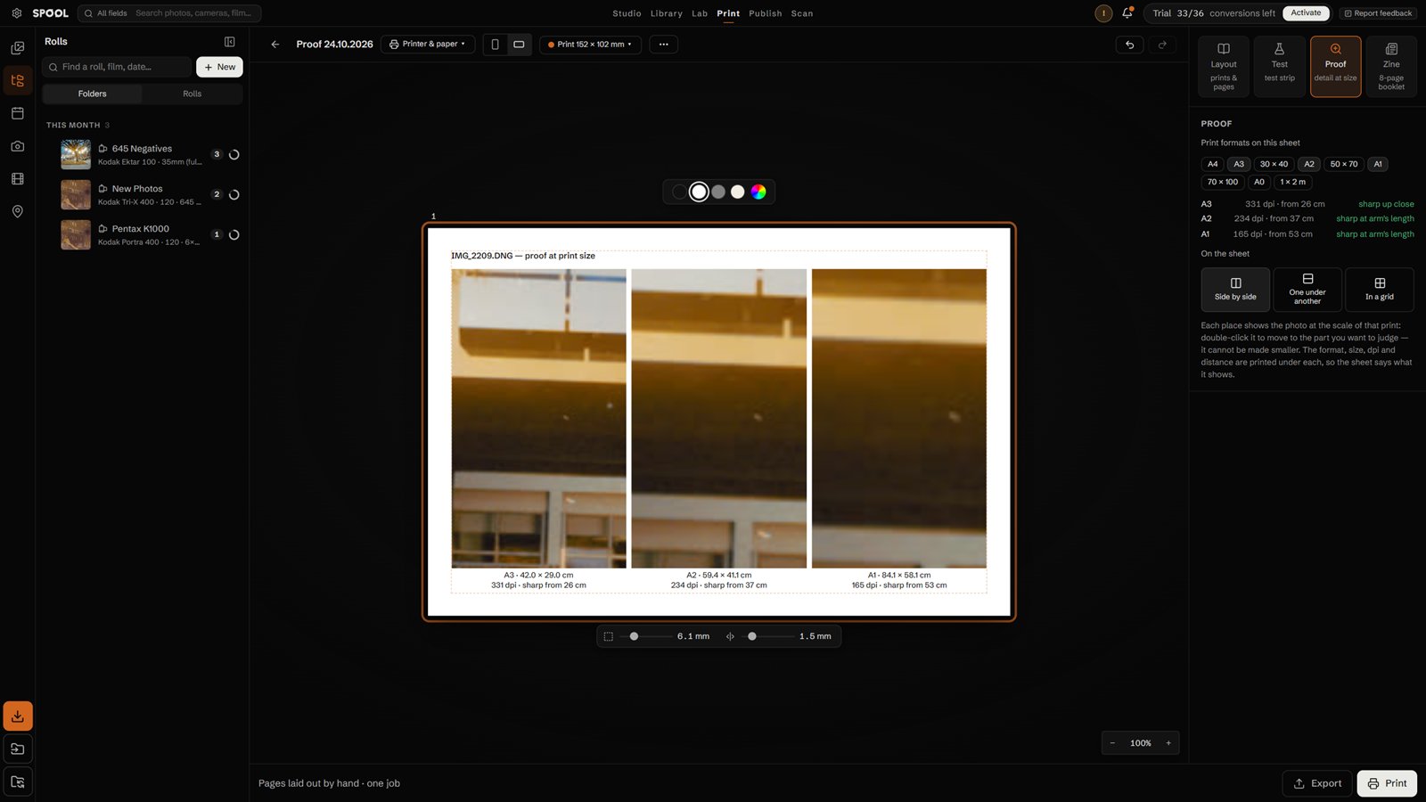The image size is (1426, 802).
Task: Pick the rainbow color wheel swatch
Action: (758, 192)
